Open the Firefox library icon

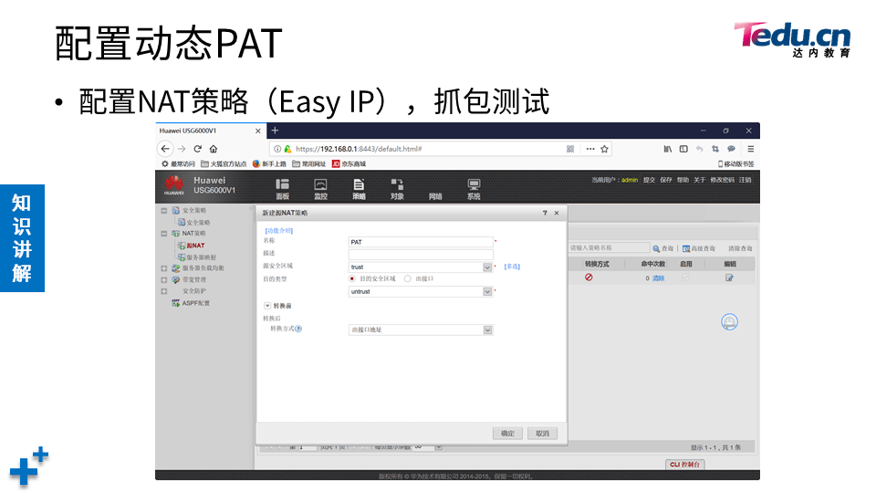coord(668,149)
